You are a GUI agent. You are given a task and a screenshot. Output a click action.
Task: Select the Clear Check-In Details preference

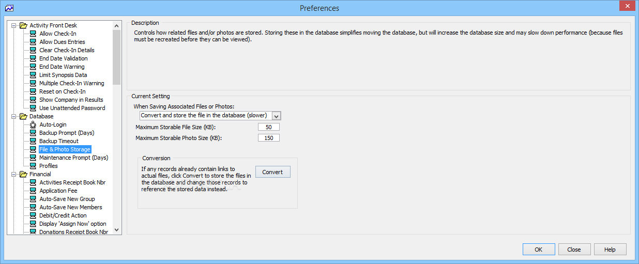click(x=67, y=50)
